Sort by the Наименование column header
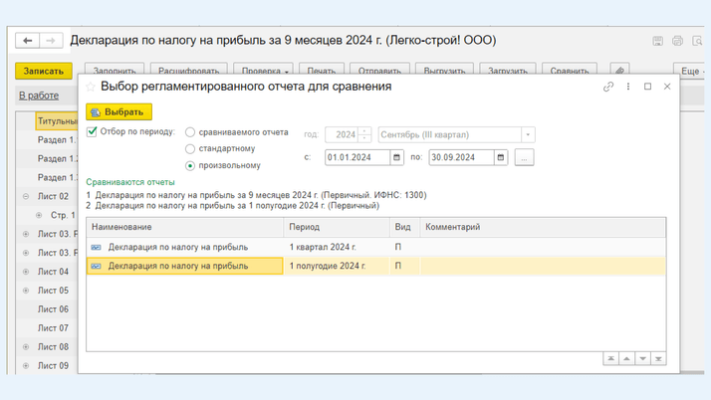Image resolution: width=711 pixels, height=400 pixels. (185, 227)
